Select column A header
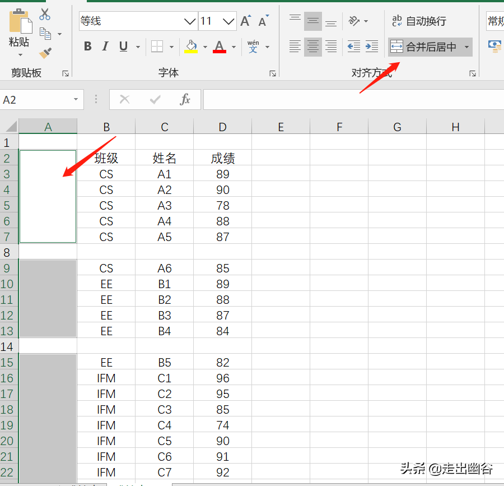The height and width of the screenshot is (486, 504). [48, 127]
